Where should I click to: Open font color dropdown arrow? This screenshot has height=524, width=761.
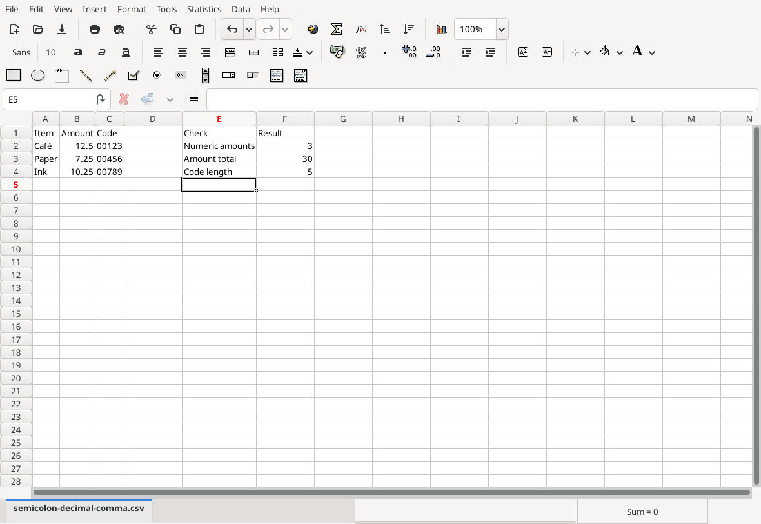652,52
